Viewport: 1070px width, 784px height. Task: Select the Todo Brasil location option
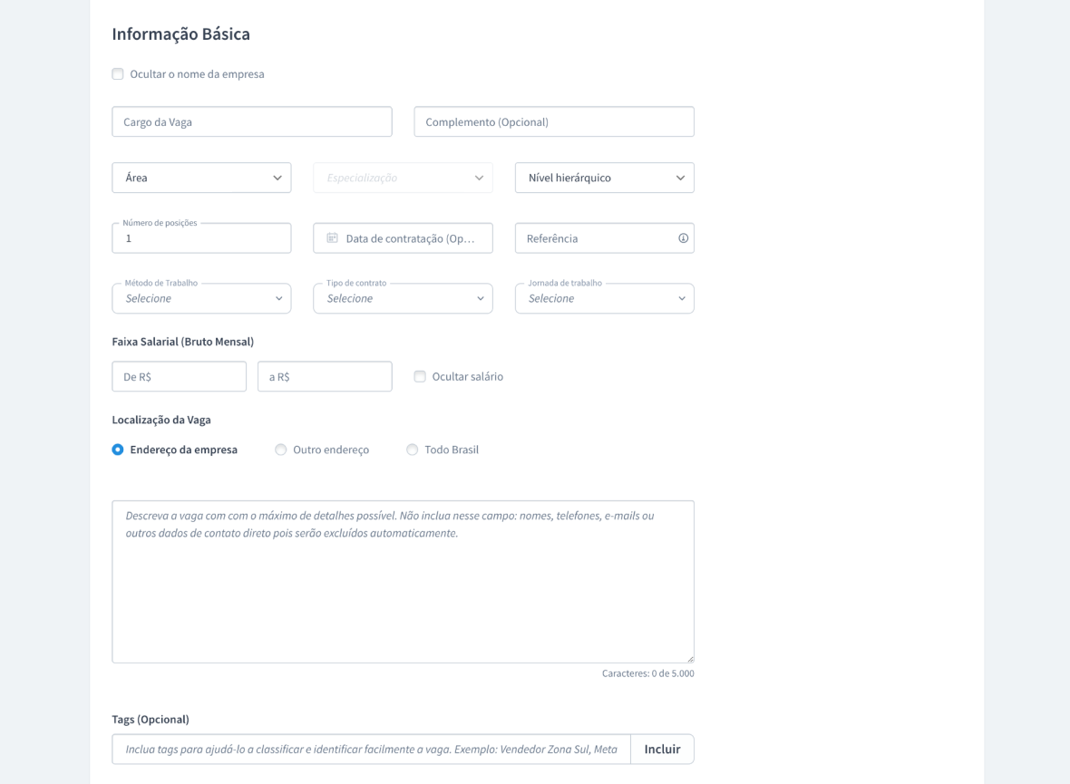click(413, 450)
